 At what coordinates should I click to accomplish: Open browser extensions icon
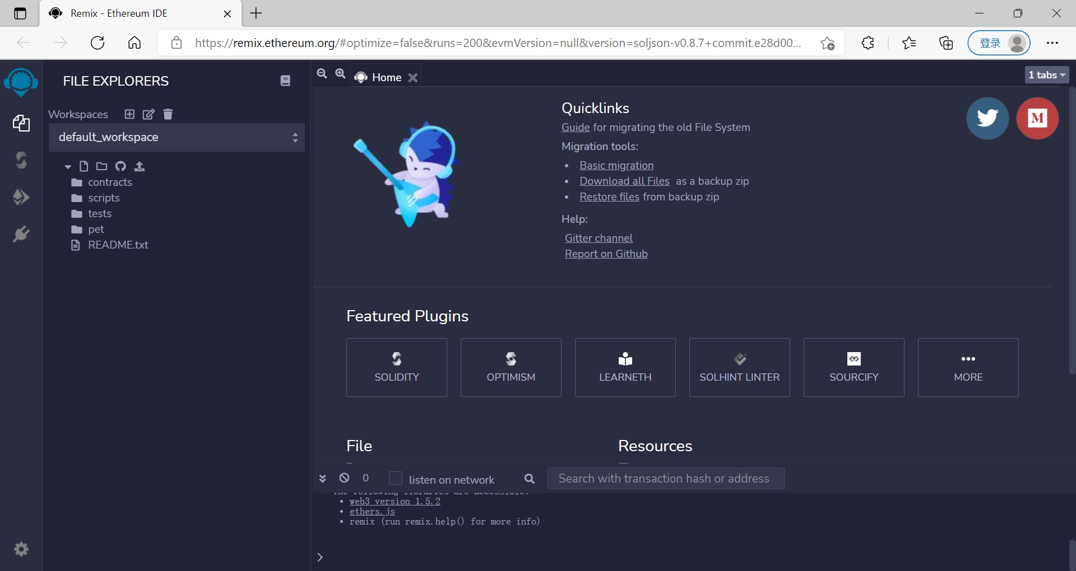pos(868,43)
